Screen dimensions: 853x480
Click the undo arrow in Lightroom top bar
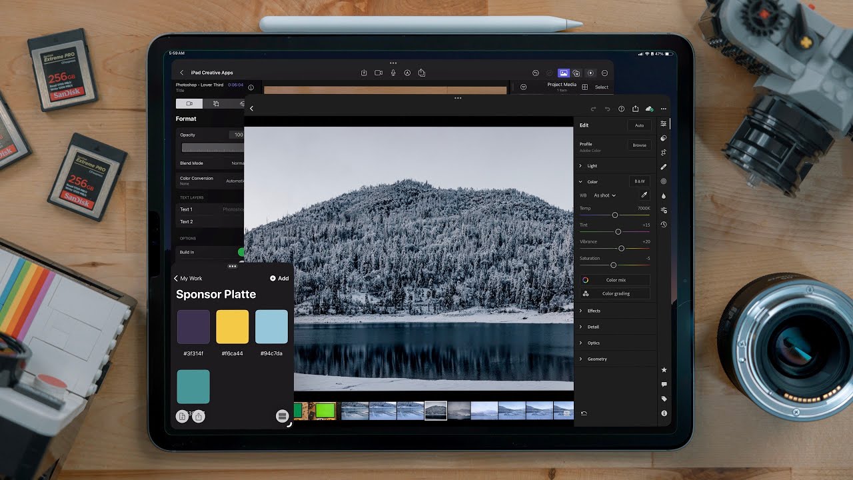click(607, 109)
